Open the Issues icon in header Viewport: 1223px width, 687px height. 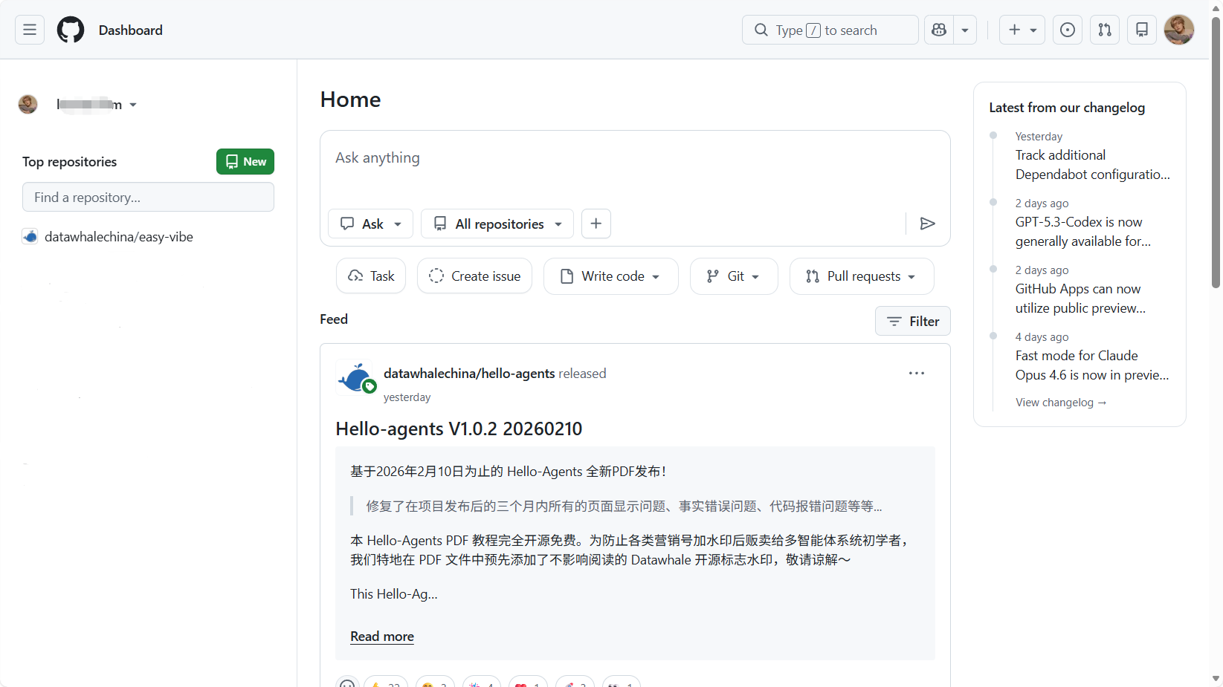pos(1067,30)
